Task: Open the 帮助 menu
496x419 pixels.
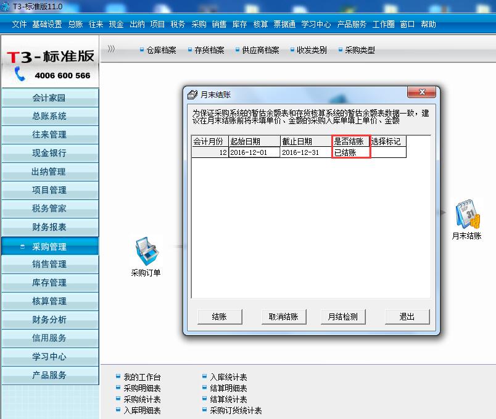Action: pyautogui.click(x=428, y=25)
